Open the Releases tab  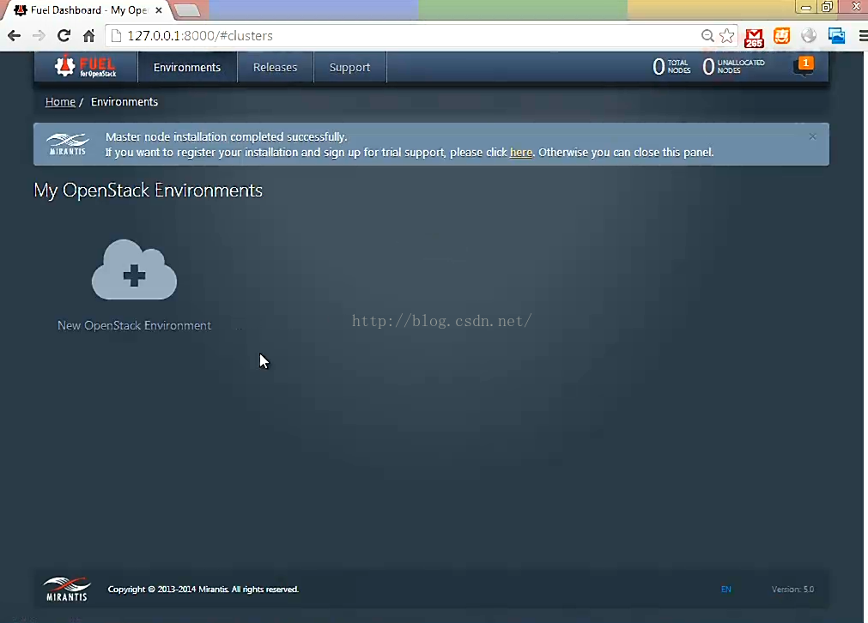tap(275, 67)
